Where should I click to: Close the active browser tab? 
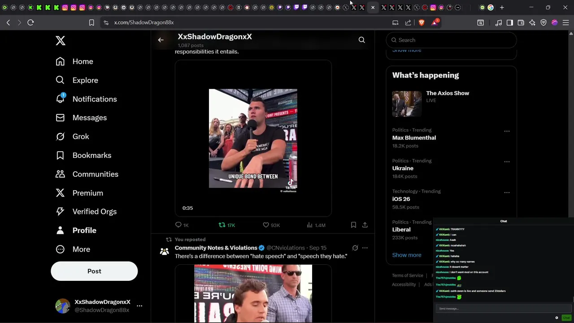(x=373, y=8)
